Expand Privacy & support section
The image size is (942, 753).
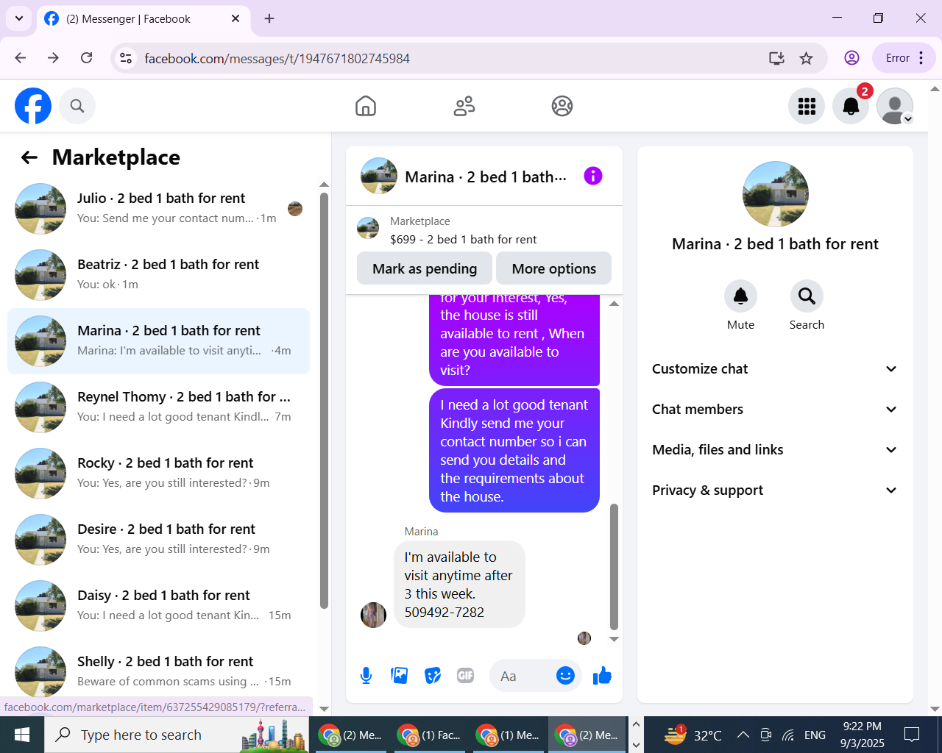775,490
